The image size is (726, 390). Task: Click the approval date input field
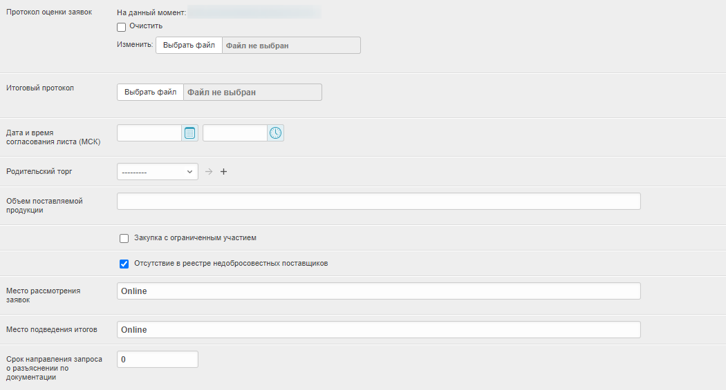pyautogui.click(x=149, y=133)
